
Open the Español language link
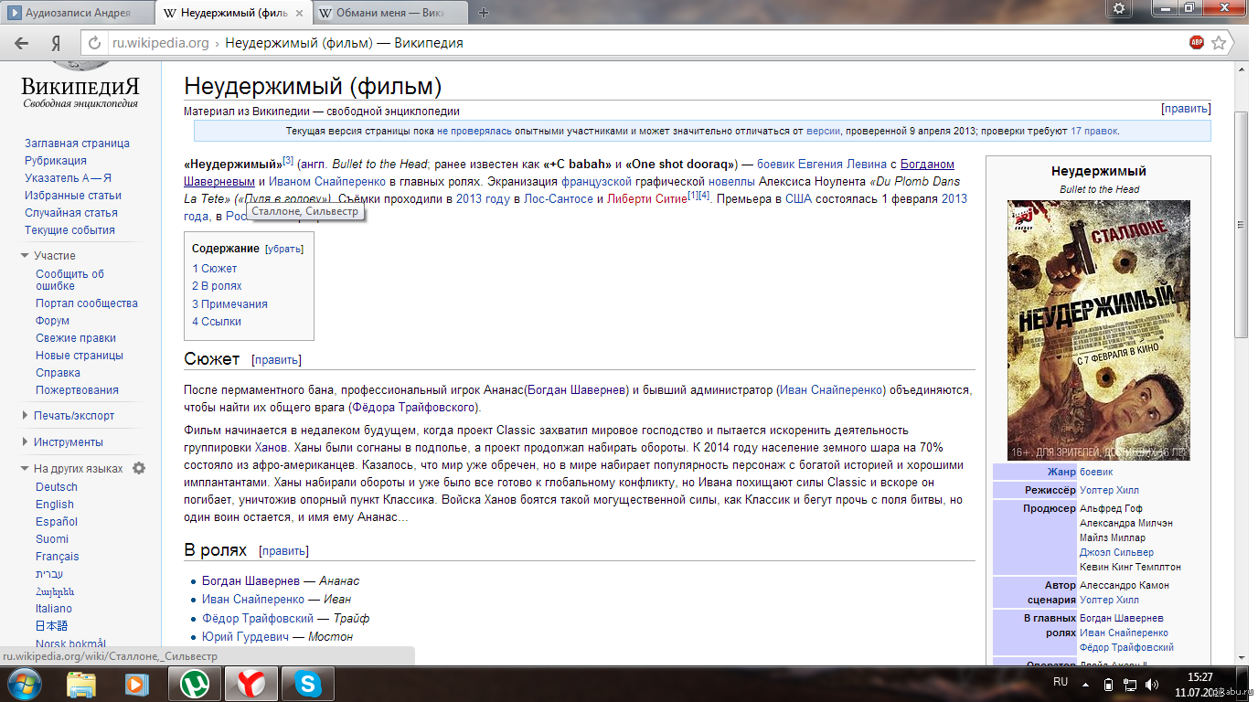pos(57,522)
